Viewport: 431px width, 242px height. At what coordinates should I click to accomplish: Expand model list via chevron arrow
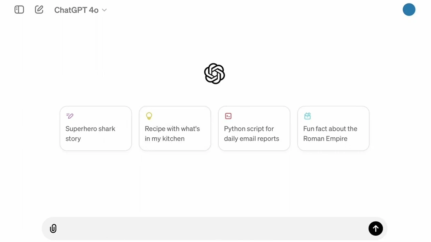point(104,10)
